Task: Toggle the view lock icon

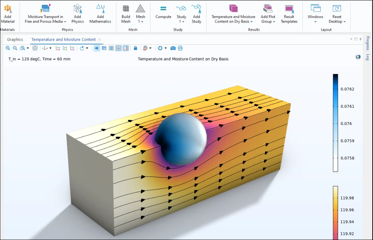Action: coord(135,48)
